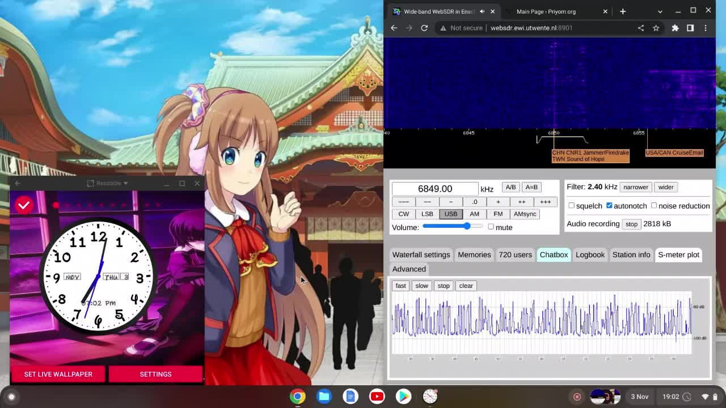Open the Extensions puzzle icon

(675, 28)
